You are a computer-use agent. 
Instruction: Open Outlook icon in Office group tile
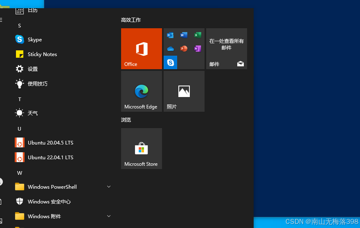(170, 35)
